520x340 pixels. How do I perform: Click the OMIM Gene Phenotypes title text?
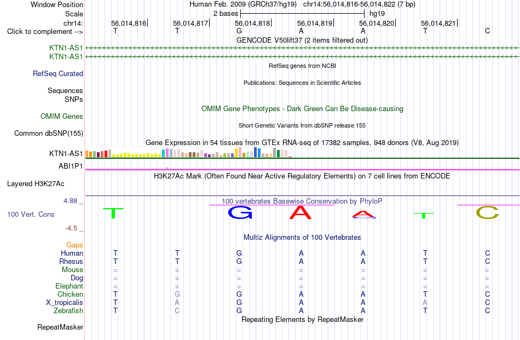[x=302, y=108]
